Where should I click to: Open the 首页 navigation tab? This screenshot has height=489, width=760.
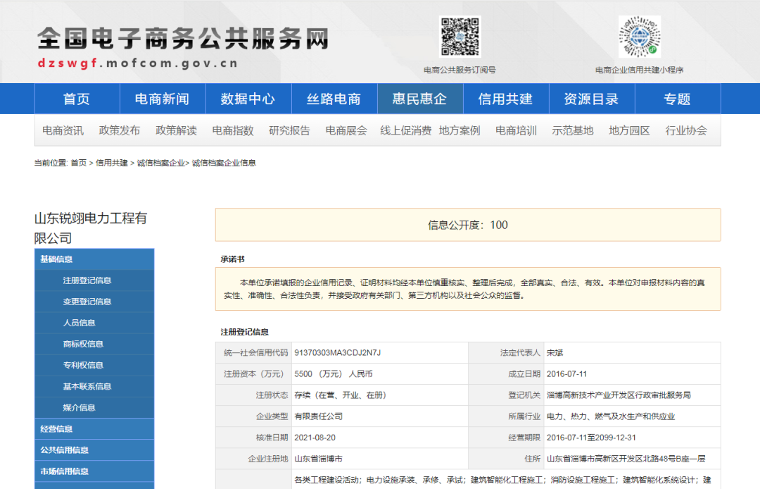(77, 99)
